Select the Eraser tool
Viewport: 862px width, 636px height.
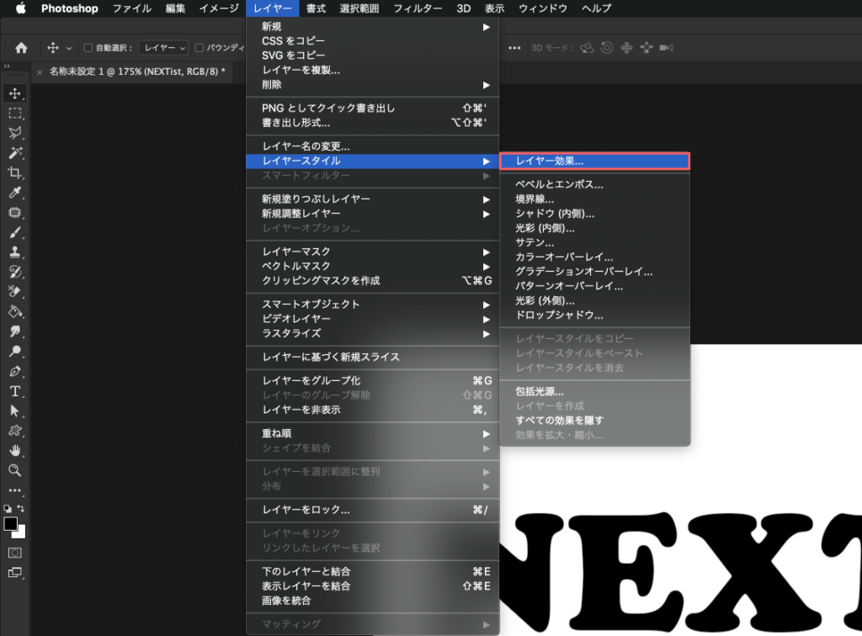(x=15, y=292)
